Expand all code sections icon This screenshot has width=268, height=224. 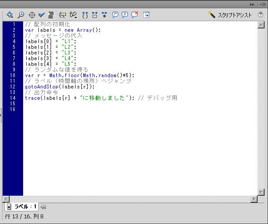pos(104,15)
